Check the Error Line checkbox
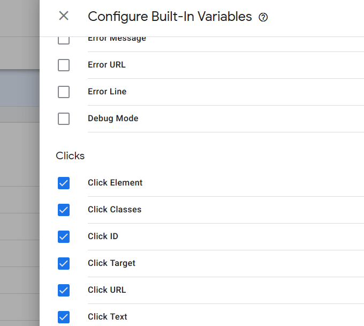364x326 pixels. point(64,92)
